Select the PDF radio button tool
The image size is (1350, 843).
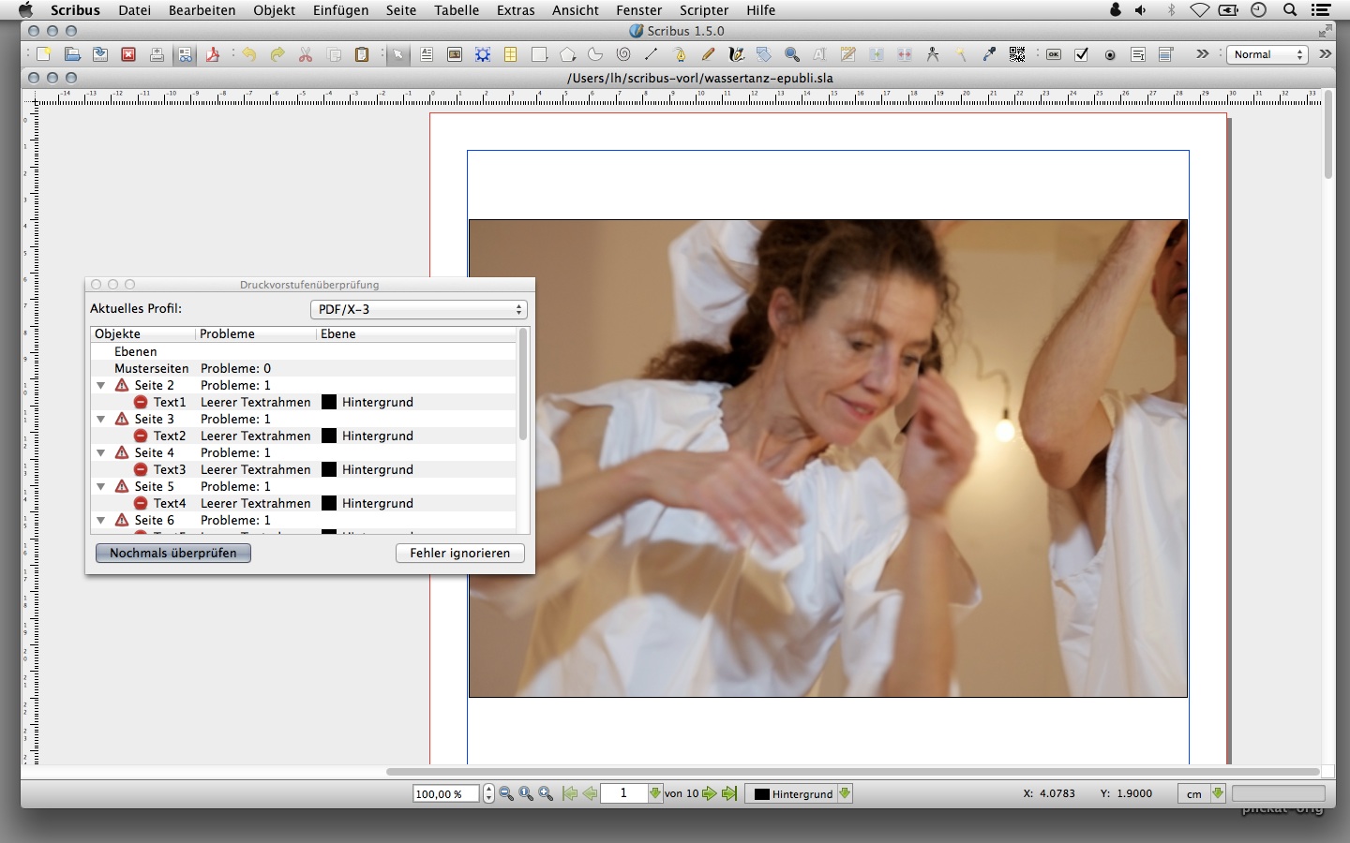point(1110,55)
